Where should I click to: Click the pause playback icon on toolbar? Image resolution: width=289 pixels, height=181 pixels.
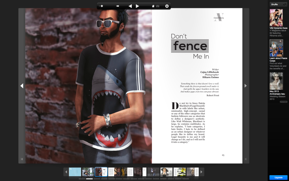click(x=118, y=6)
